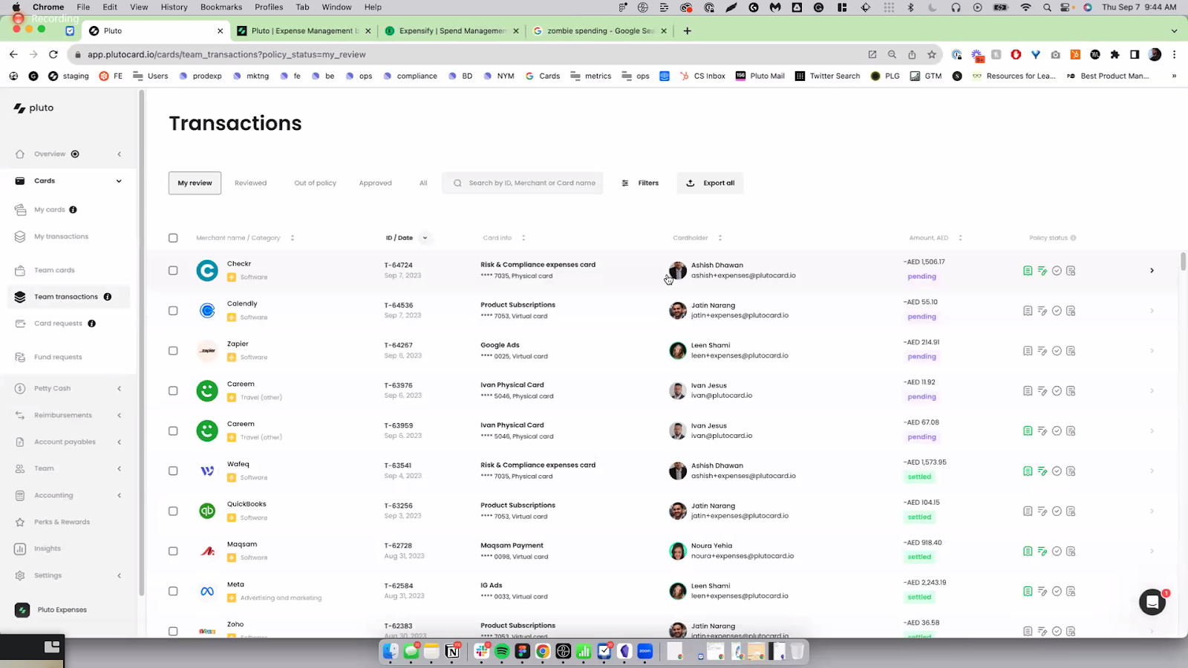Screen dimensions: 1188x668
Task: Click the Meta merchant logo
Action: [207, 592]
